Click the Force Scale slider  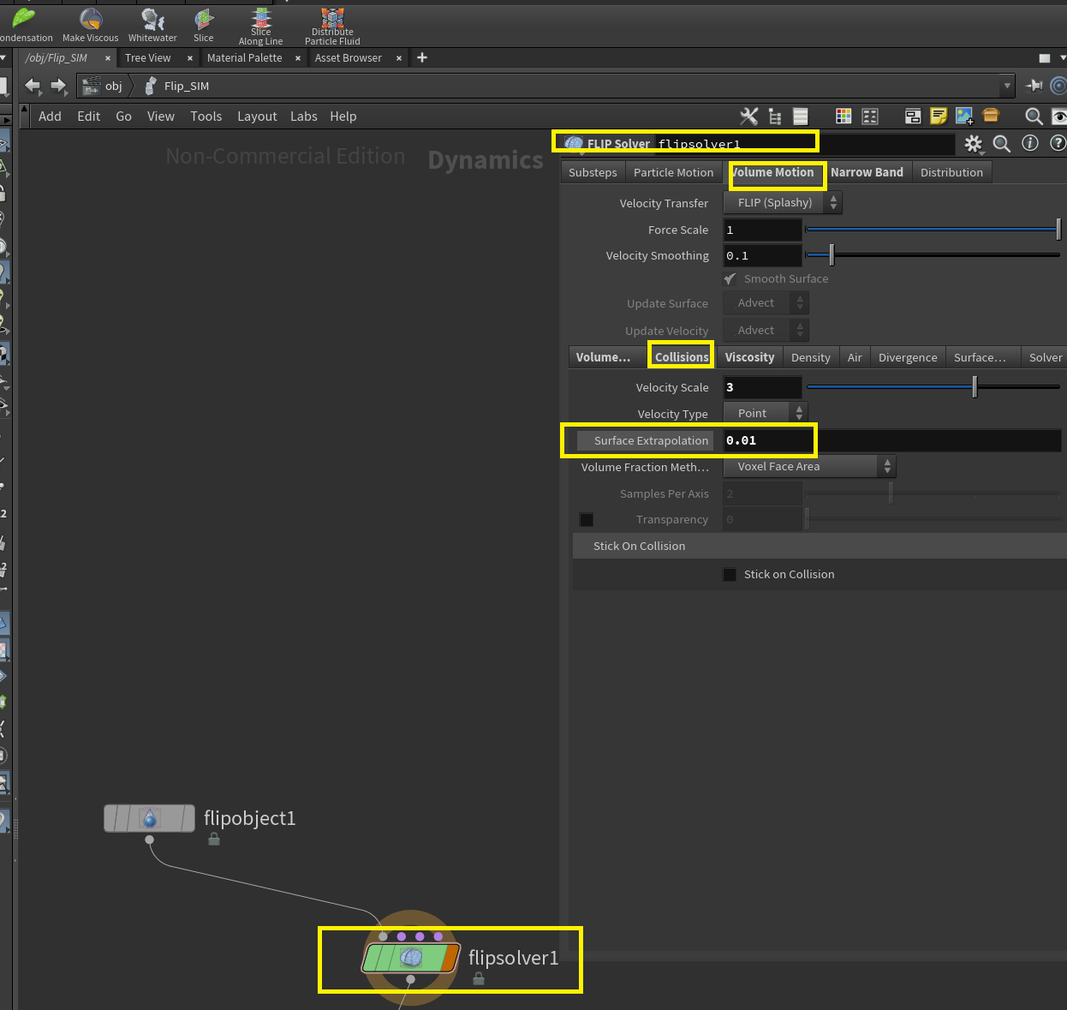click(933, 230)
